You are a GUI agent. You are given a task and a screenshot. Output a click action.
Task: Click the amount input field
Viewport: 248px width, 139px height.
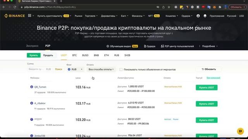tap(36, 69)
